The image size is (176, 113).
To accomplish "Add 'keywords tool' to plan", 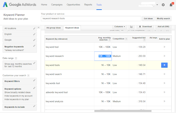I will [x=164, y=83].
